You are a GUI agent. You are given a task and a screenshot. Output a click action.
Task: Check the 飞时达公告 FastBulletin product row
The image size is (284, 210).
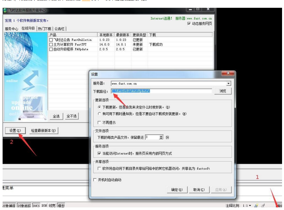(51, 40)
